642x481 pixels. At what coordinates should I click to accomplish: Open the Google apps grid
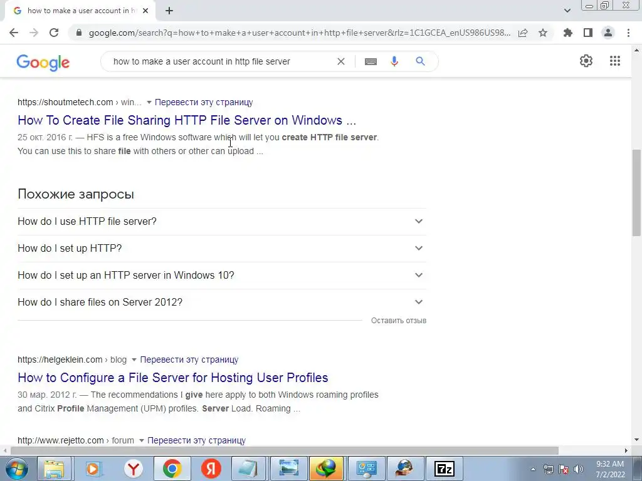[x=615, y=61]
